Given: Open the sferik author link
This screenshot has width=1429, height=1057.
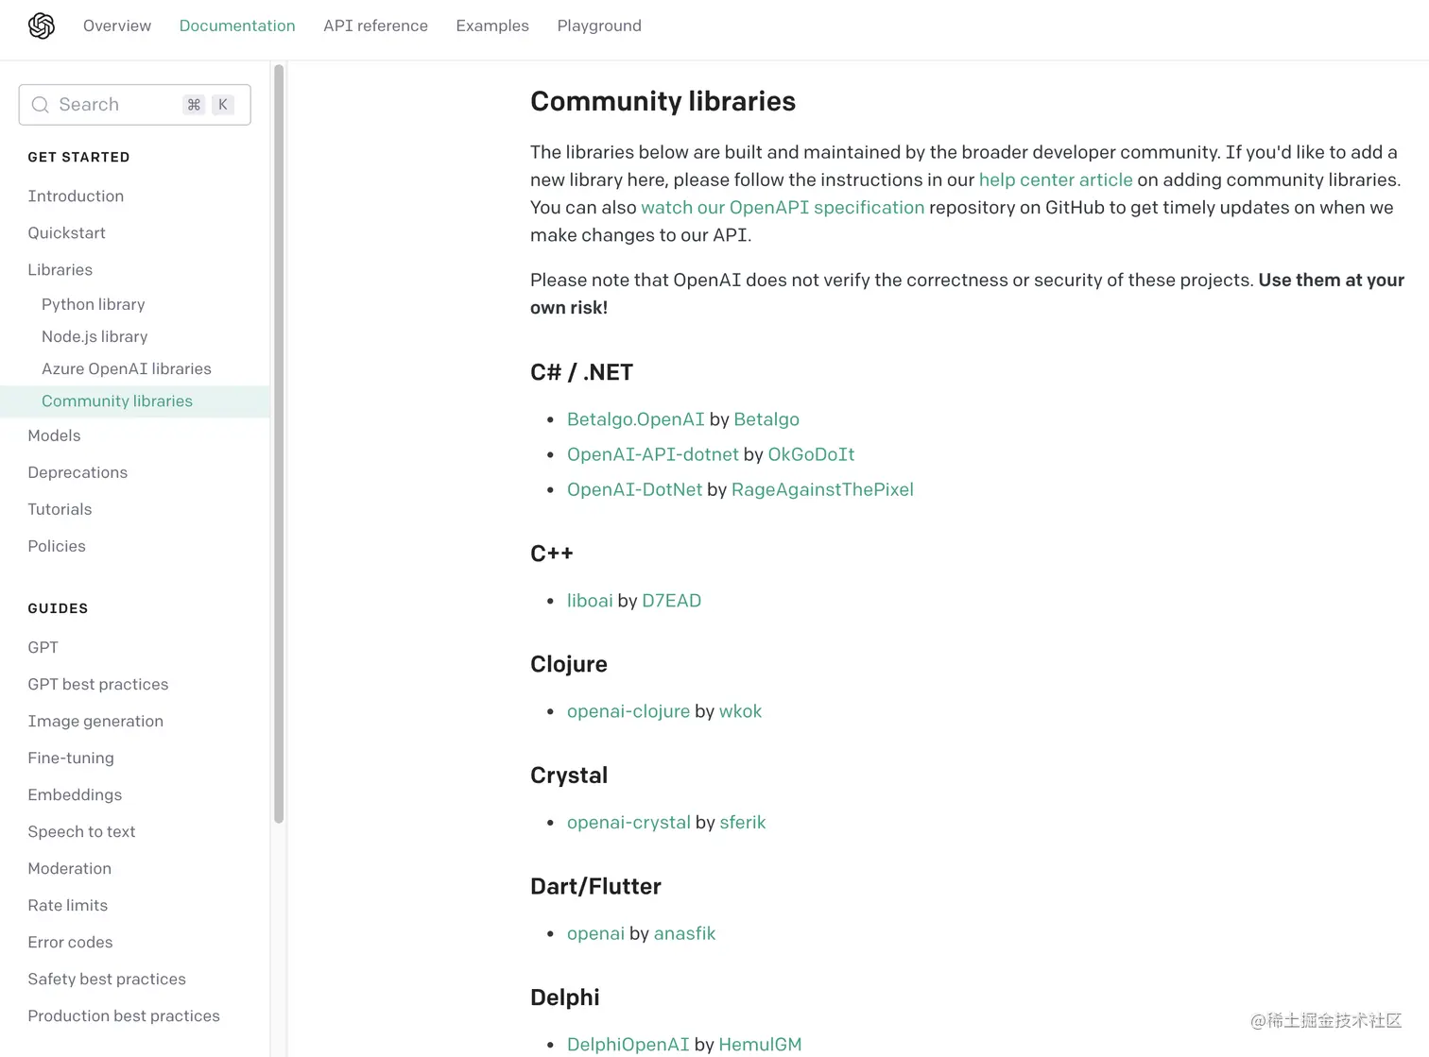Looking at the screenshot, I should [743, 823].
